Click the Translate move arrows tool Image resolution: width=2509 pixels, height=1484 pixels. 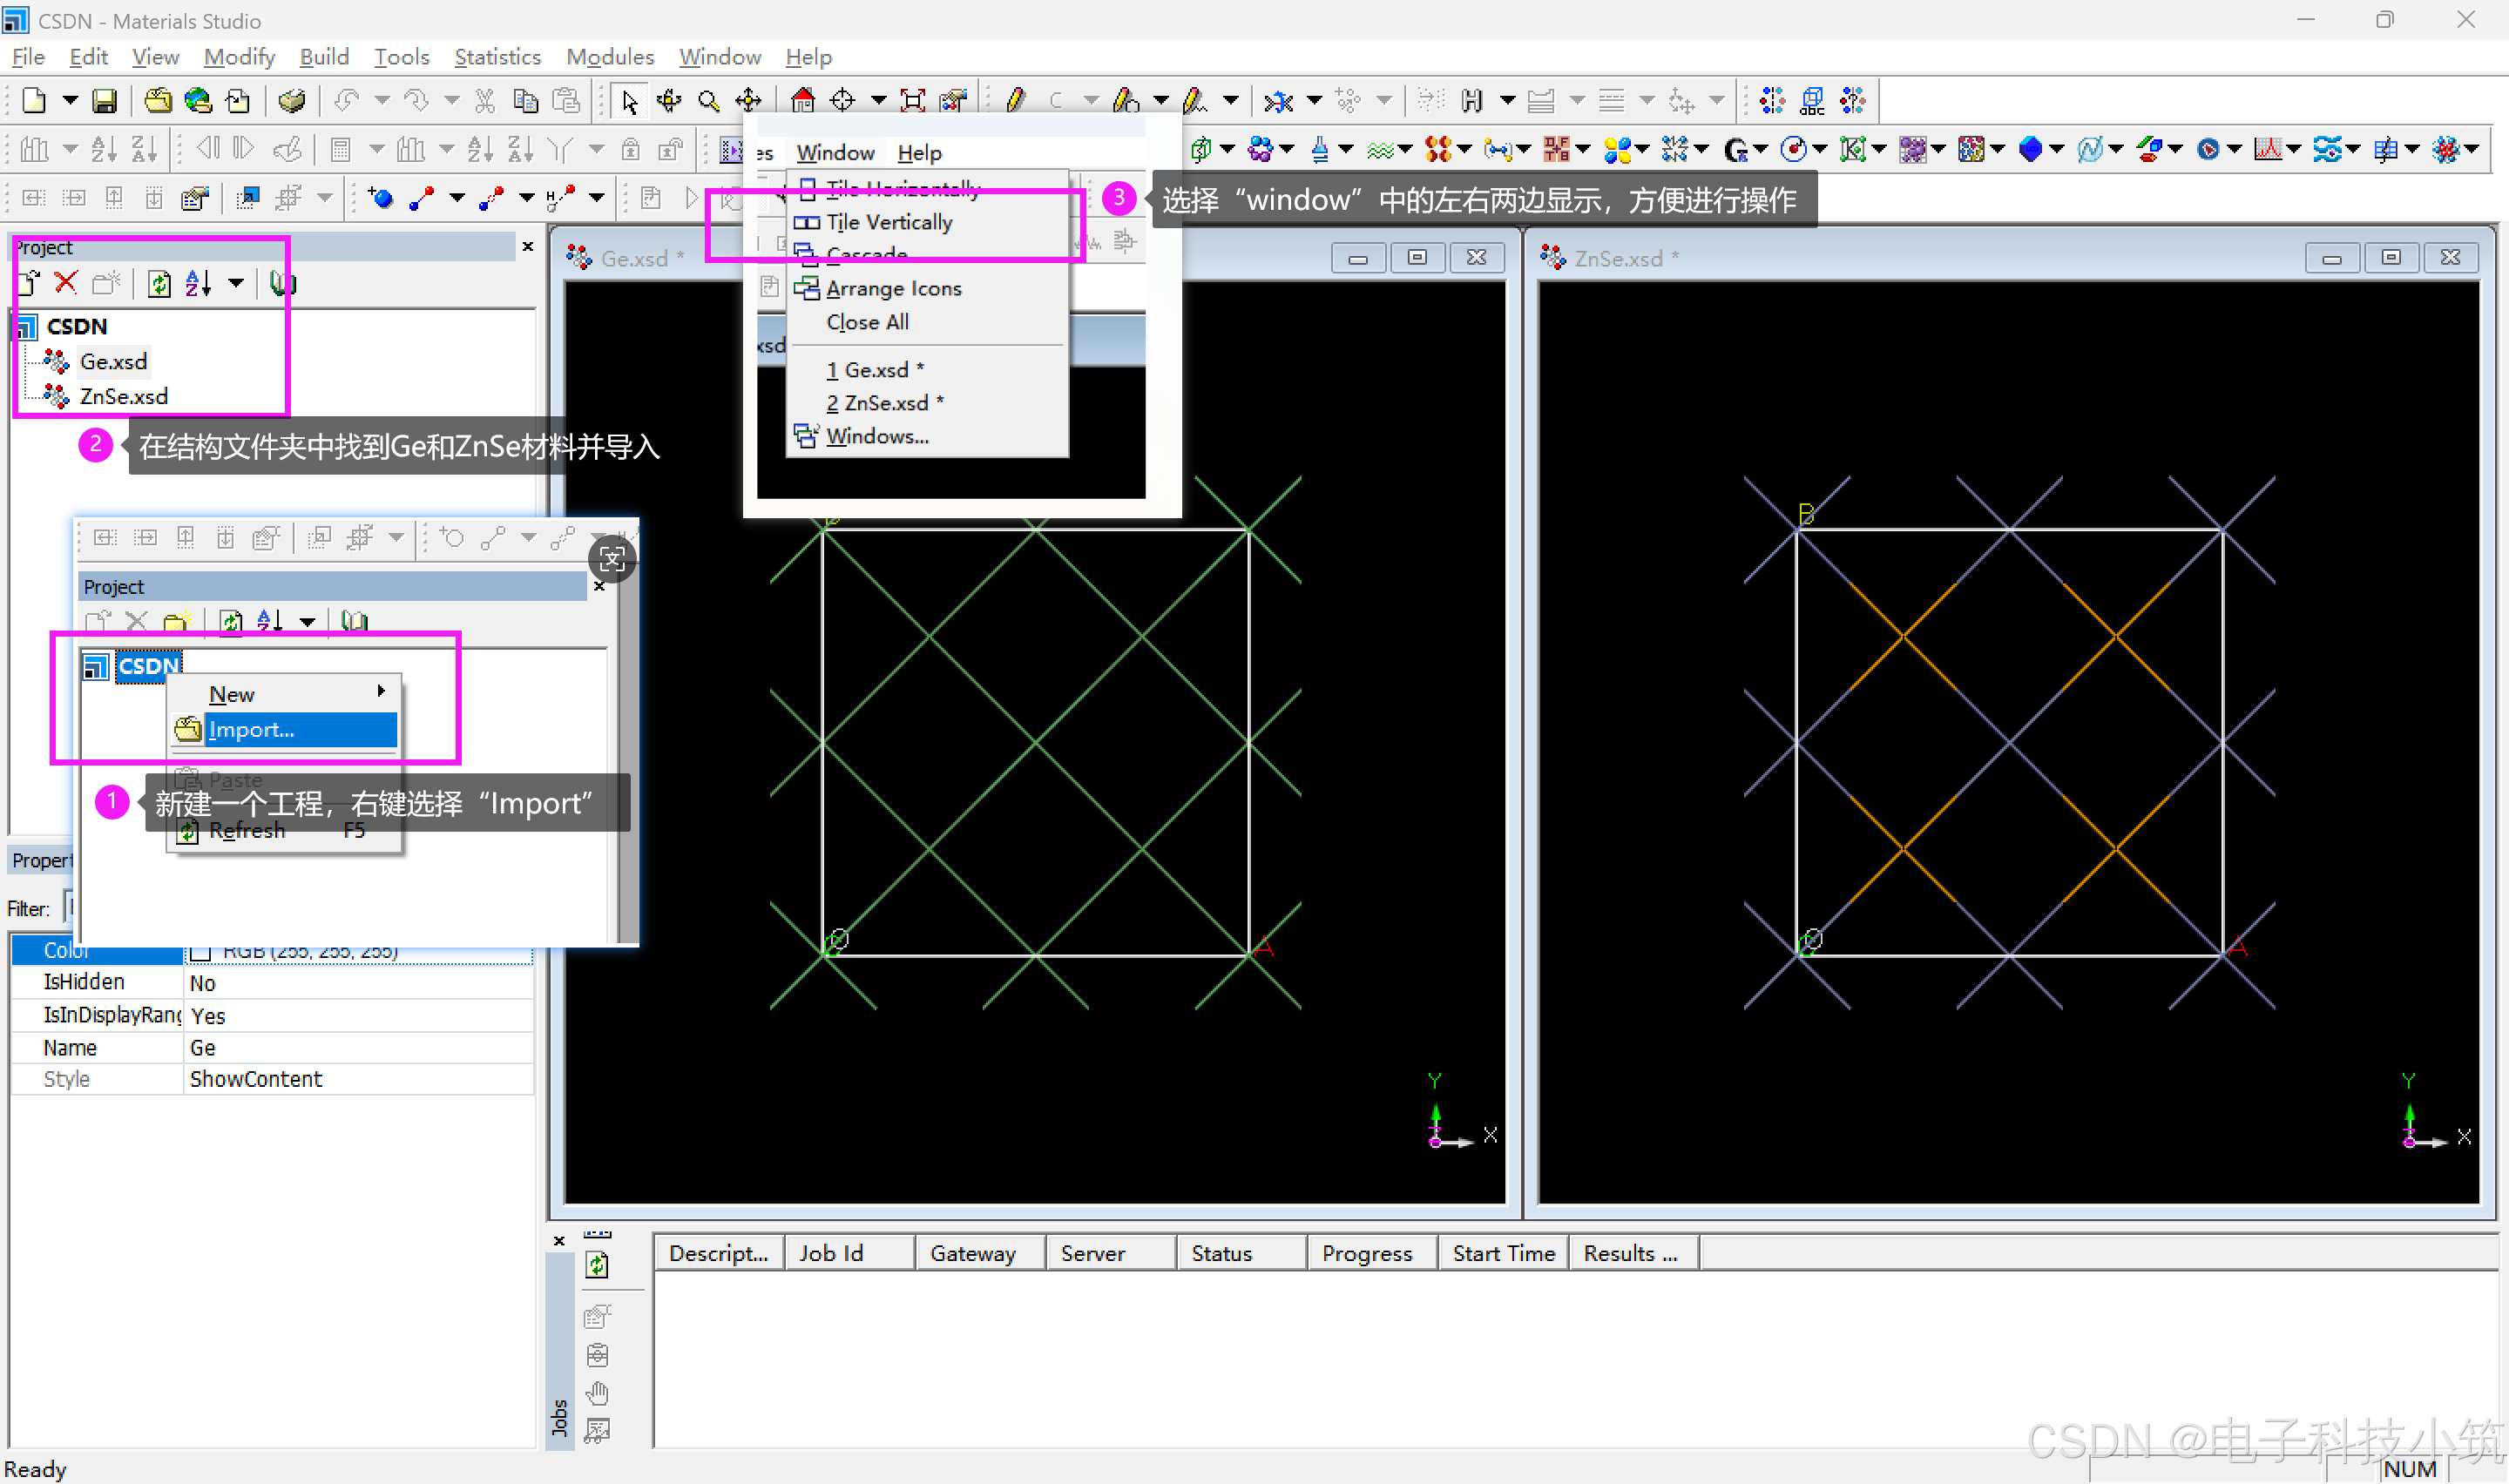click(x=748, y=100)
